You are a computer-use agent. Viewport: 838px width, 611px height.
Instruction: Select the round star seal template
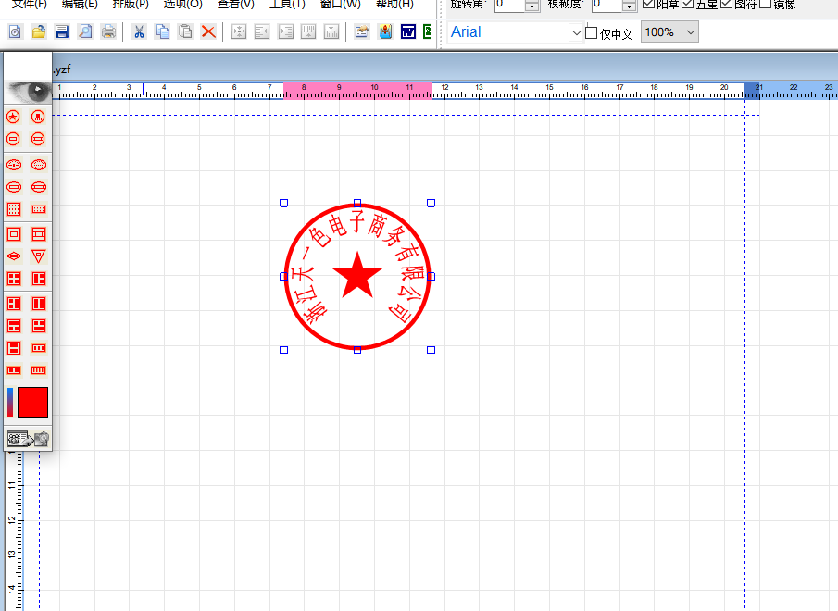point(13,117)
